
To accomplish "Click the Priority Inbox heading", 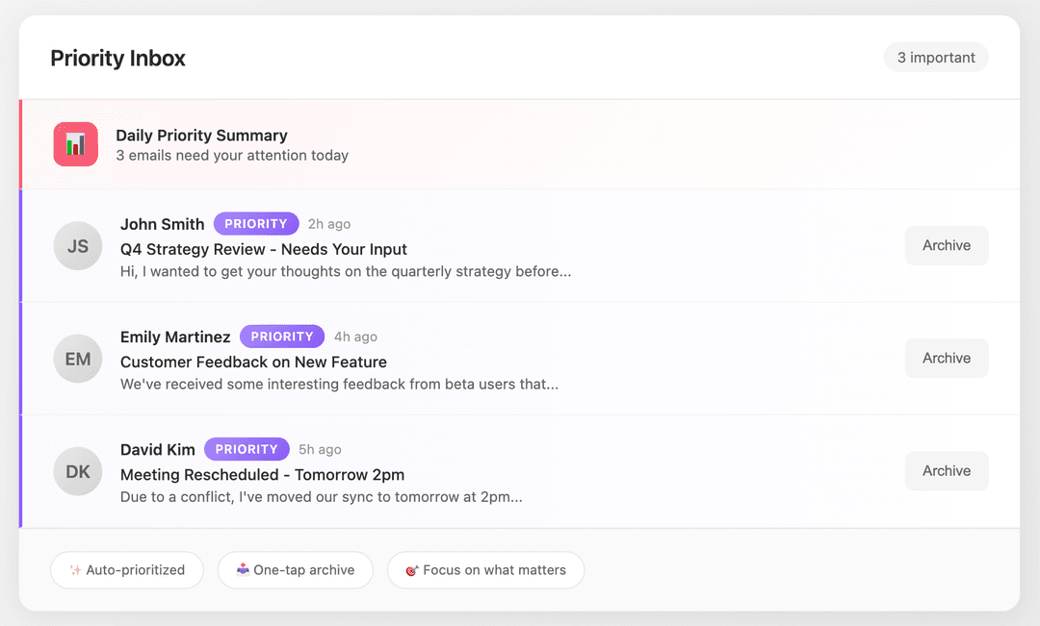I will [x=117, y=58].
